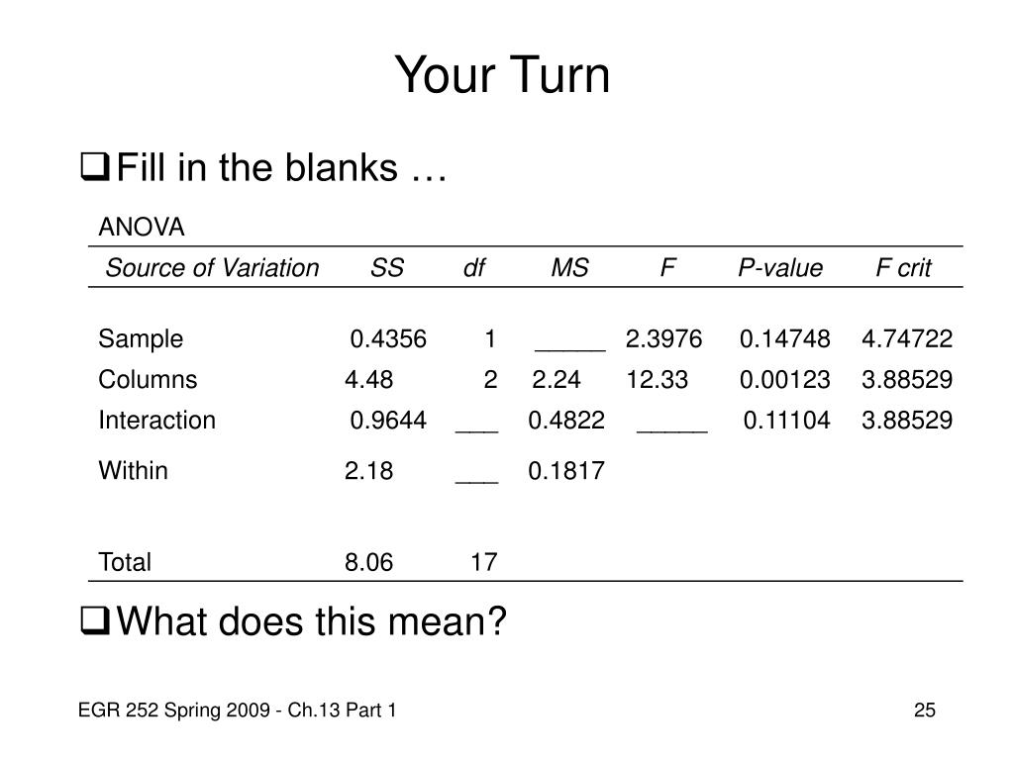Click the Total df value 17
Screen dimensions: 1014x760
483,562
